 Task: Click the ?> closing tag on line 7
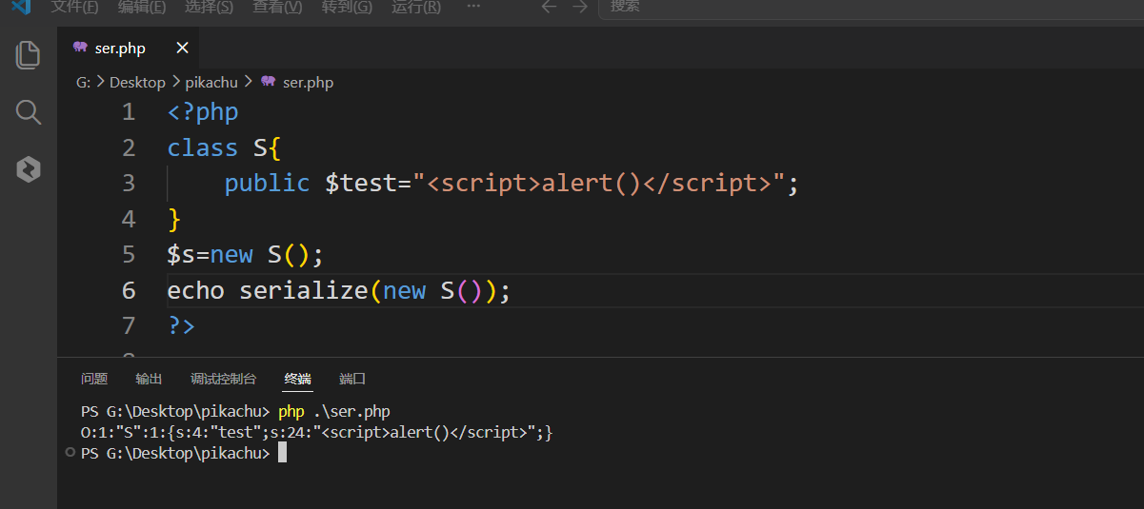click(181, 325)
